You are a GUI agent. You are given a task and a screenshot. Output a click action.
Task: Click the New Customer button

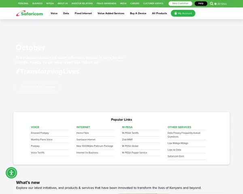tap(180, 3)
